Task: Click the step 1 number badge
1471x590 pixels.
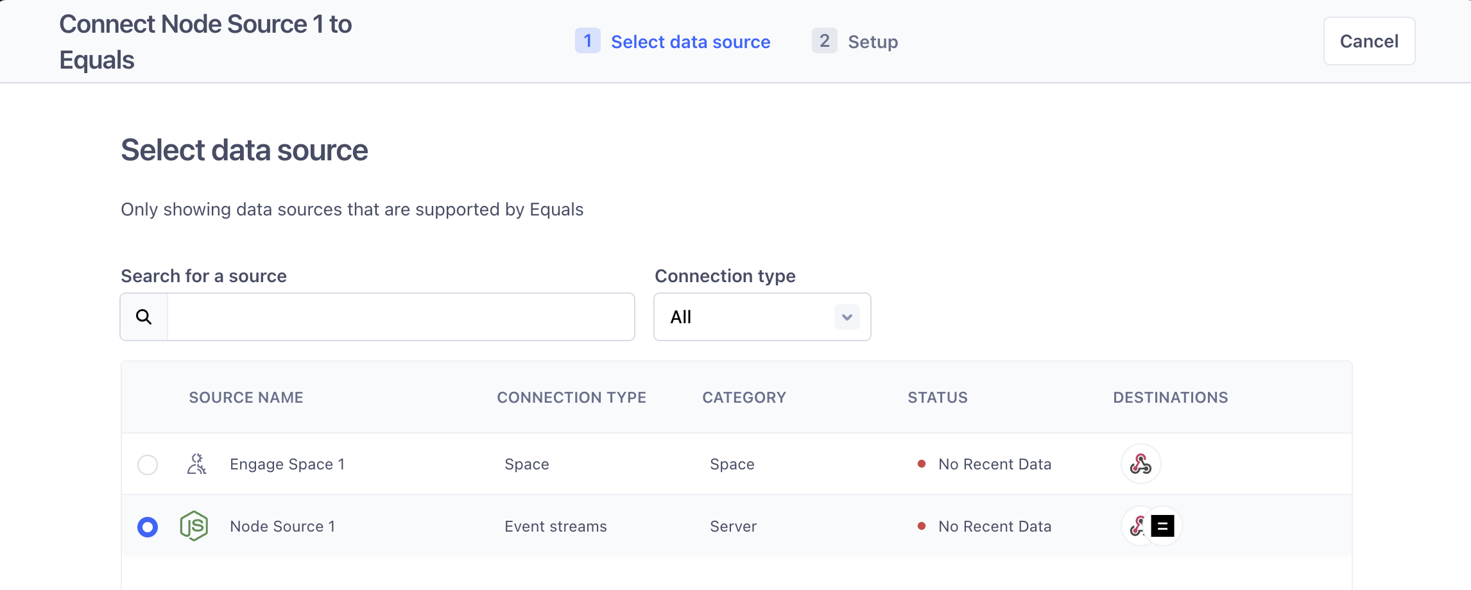Action: tap(587, 41)
